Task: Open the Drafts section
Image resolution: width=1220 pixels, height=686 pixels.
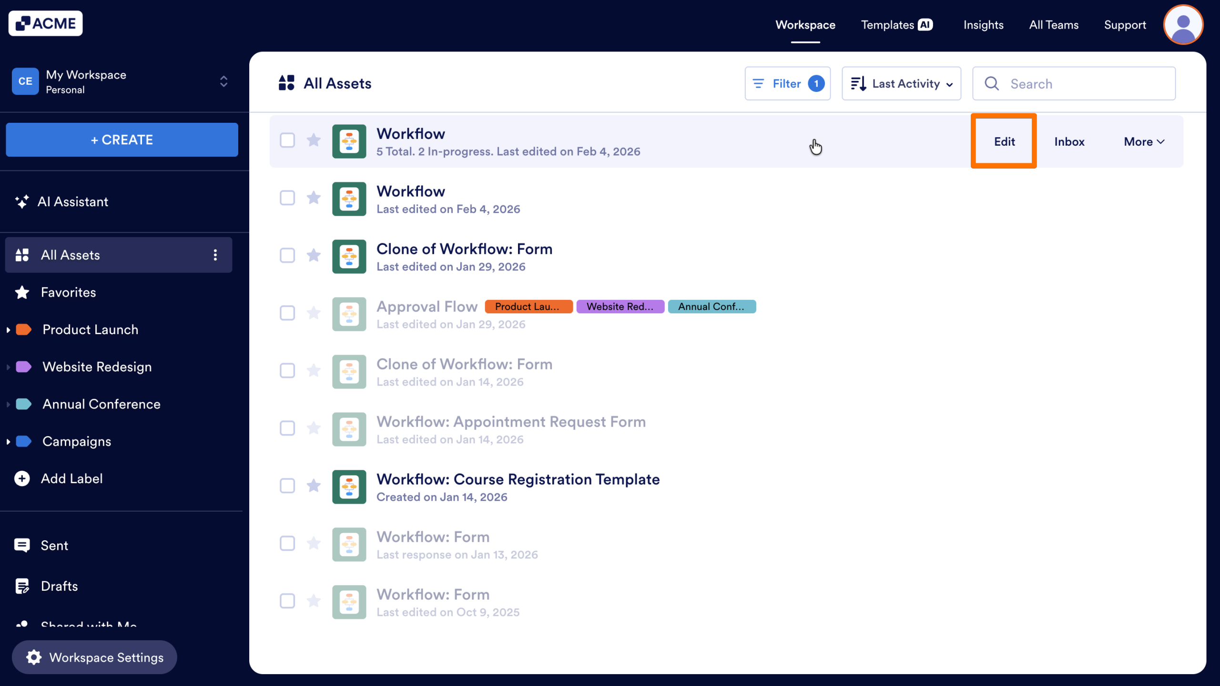Action: [x=59, y=586]
